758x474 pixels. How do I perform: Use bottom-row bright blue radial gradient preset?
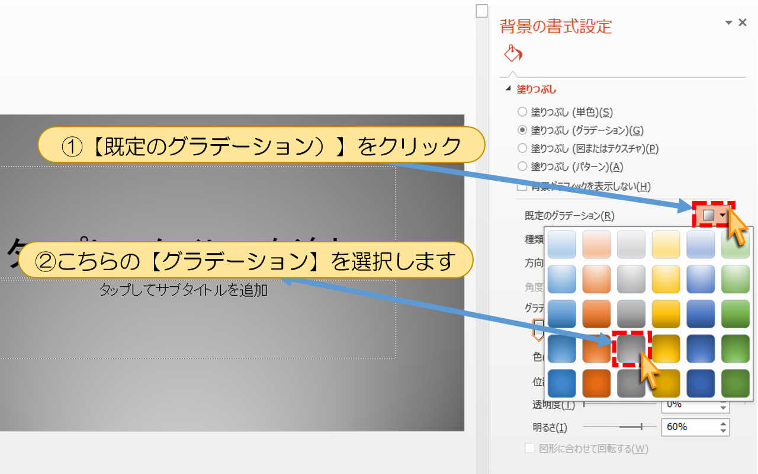click(562, 383)
